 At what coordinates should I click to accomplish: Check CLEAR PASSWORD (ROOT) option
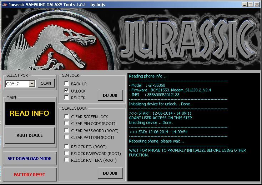click(66, 130)
